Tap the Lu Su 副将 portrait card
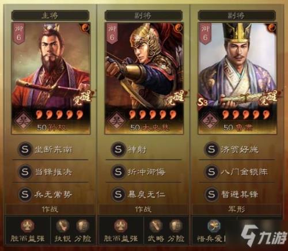288x251 pixels. pyautogui.click(x=237, y=78)
